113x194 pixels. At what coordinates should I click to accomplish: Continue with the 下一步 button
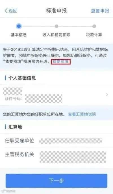[56, 181]
